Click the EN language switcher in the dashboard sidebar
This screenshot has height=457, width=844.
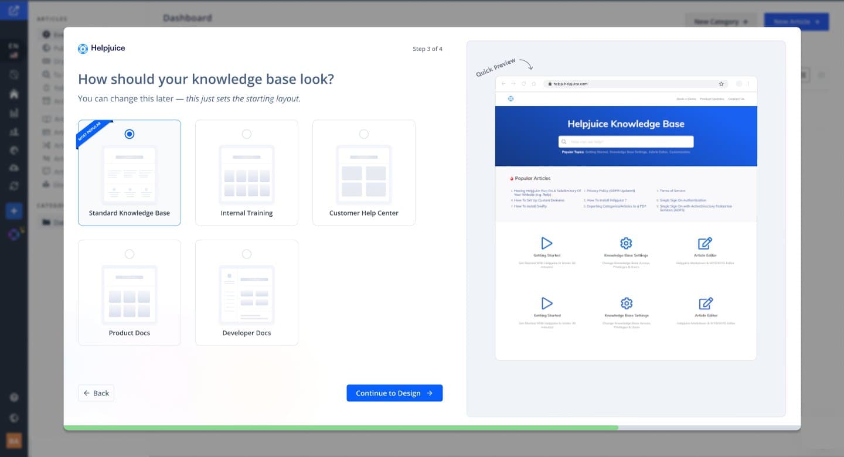click(x=13, y=50)
